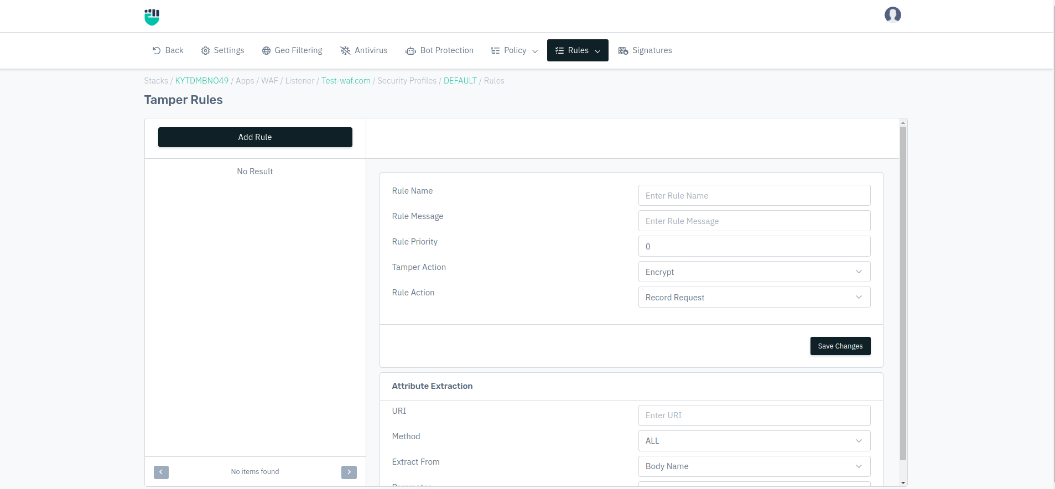Focus the Enter Rule Message field

click(754, 221)
